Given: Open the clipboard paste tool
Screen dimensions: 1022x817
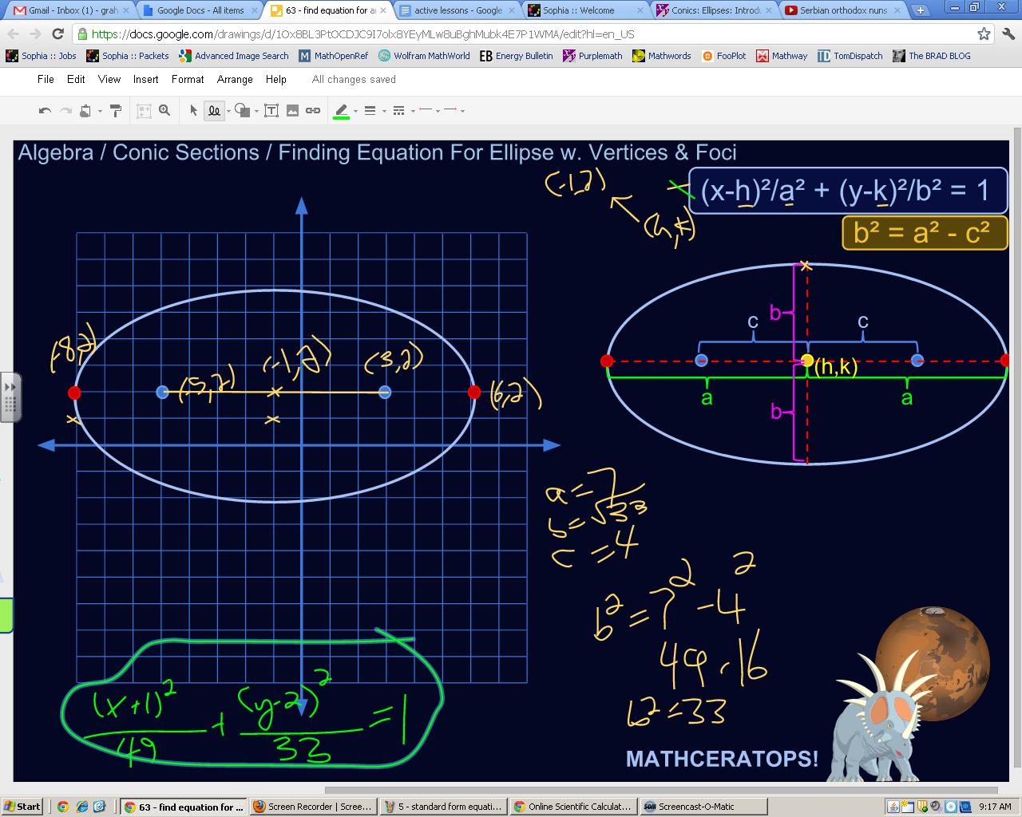Looking at the screenshot, I should [85, 111].
